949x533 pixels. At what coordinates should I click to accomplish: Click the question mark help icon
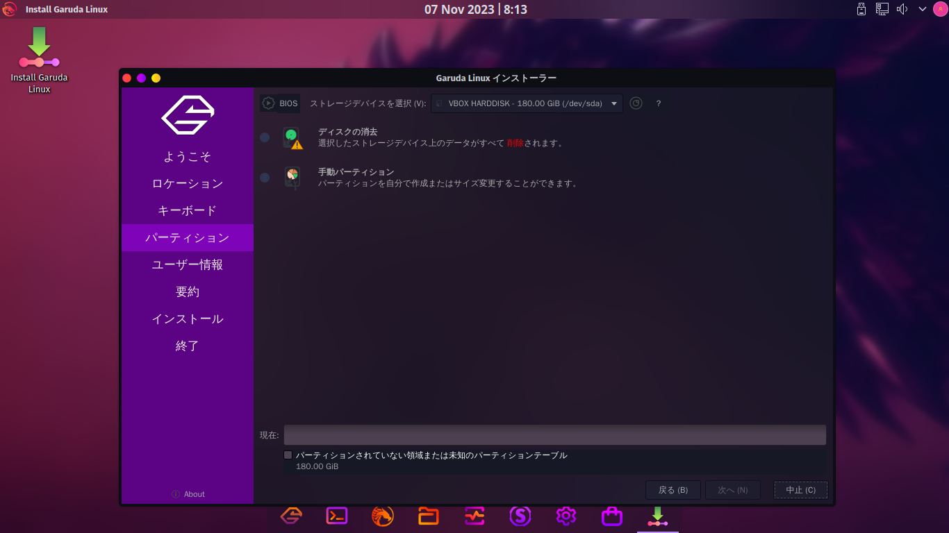pyautogui.click(x=659, y=103)
